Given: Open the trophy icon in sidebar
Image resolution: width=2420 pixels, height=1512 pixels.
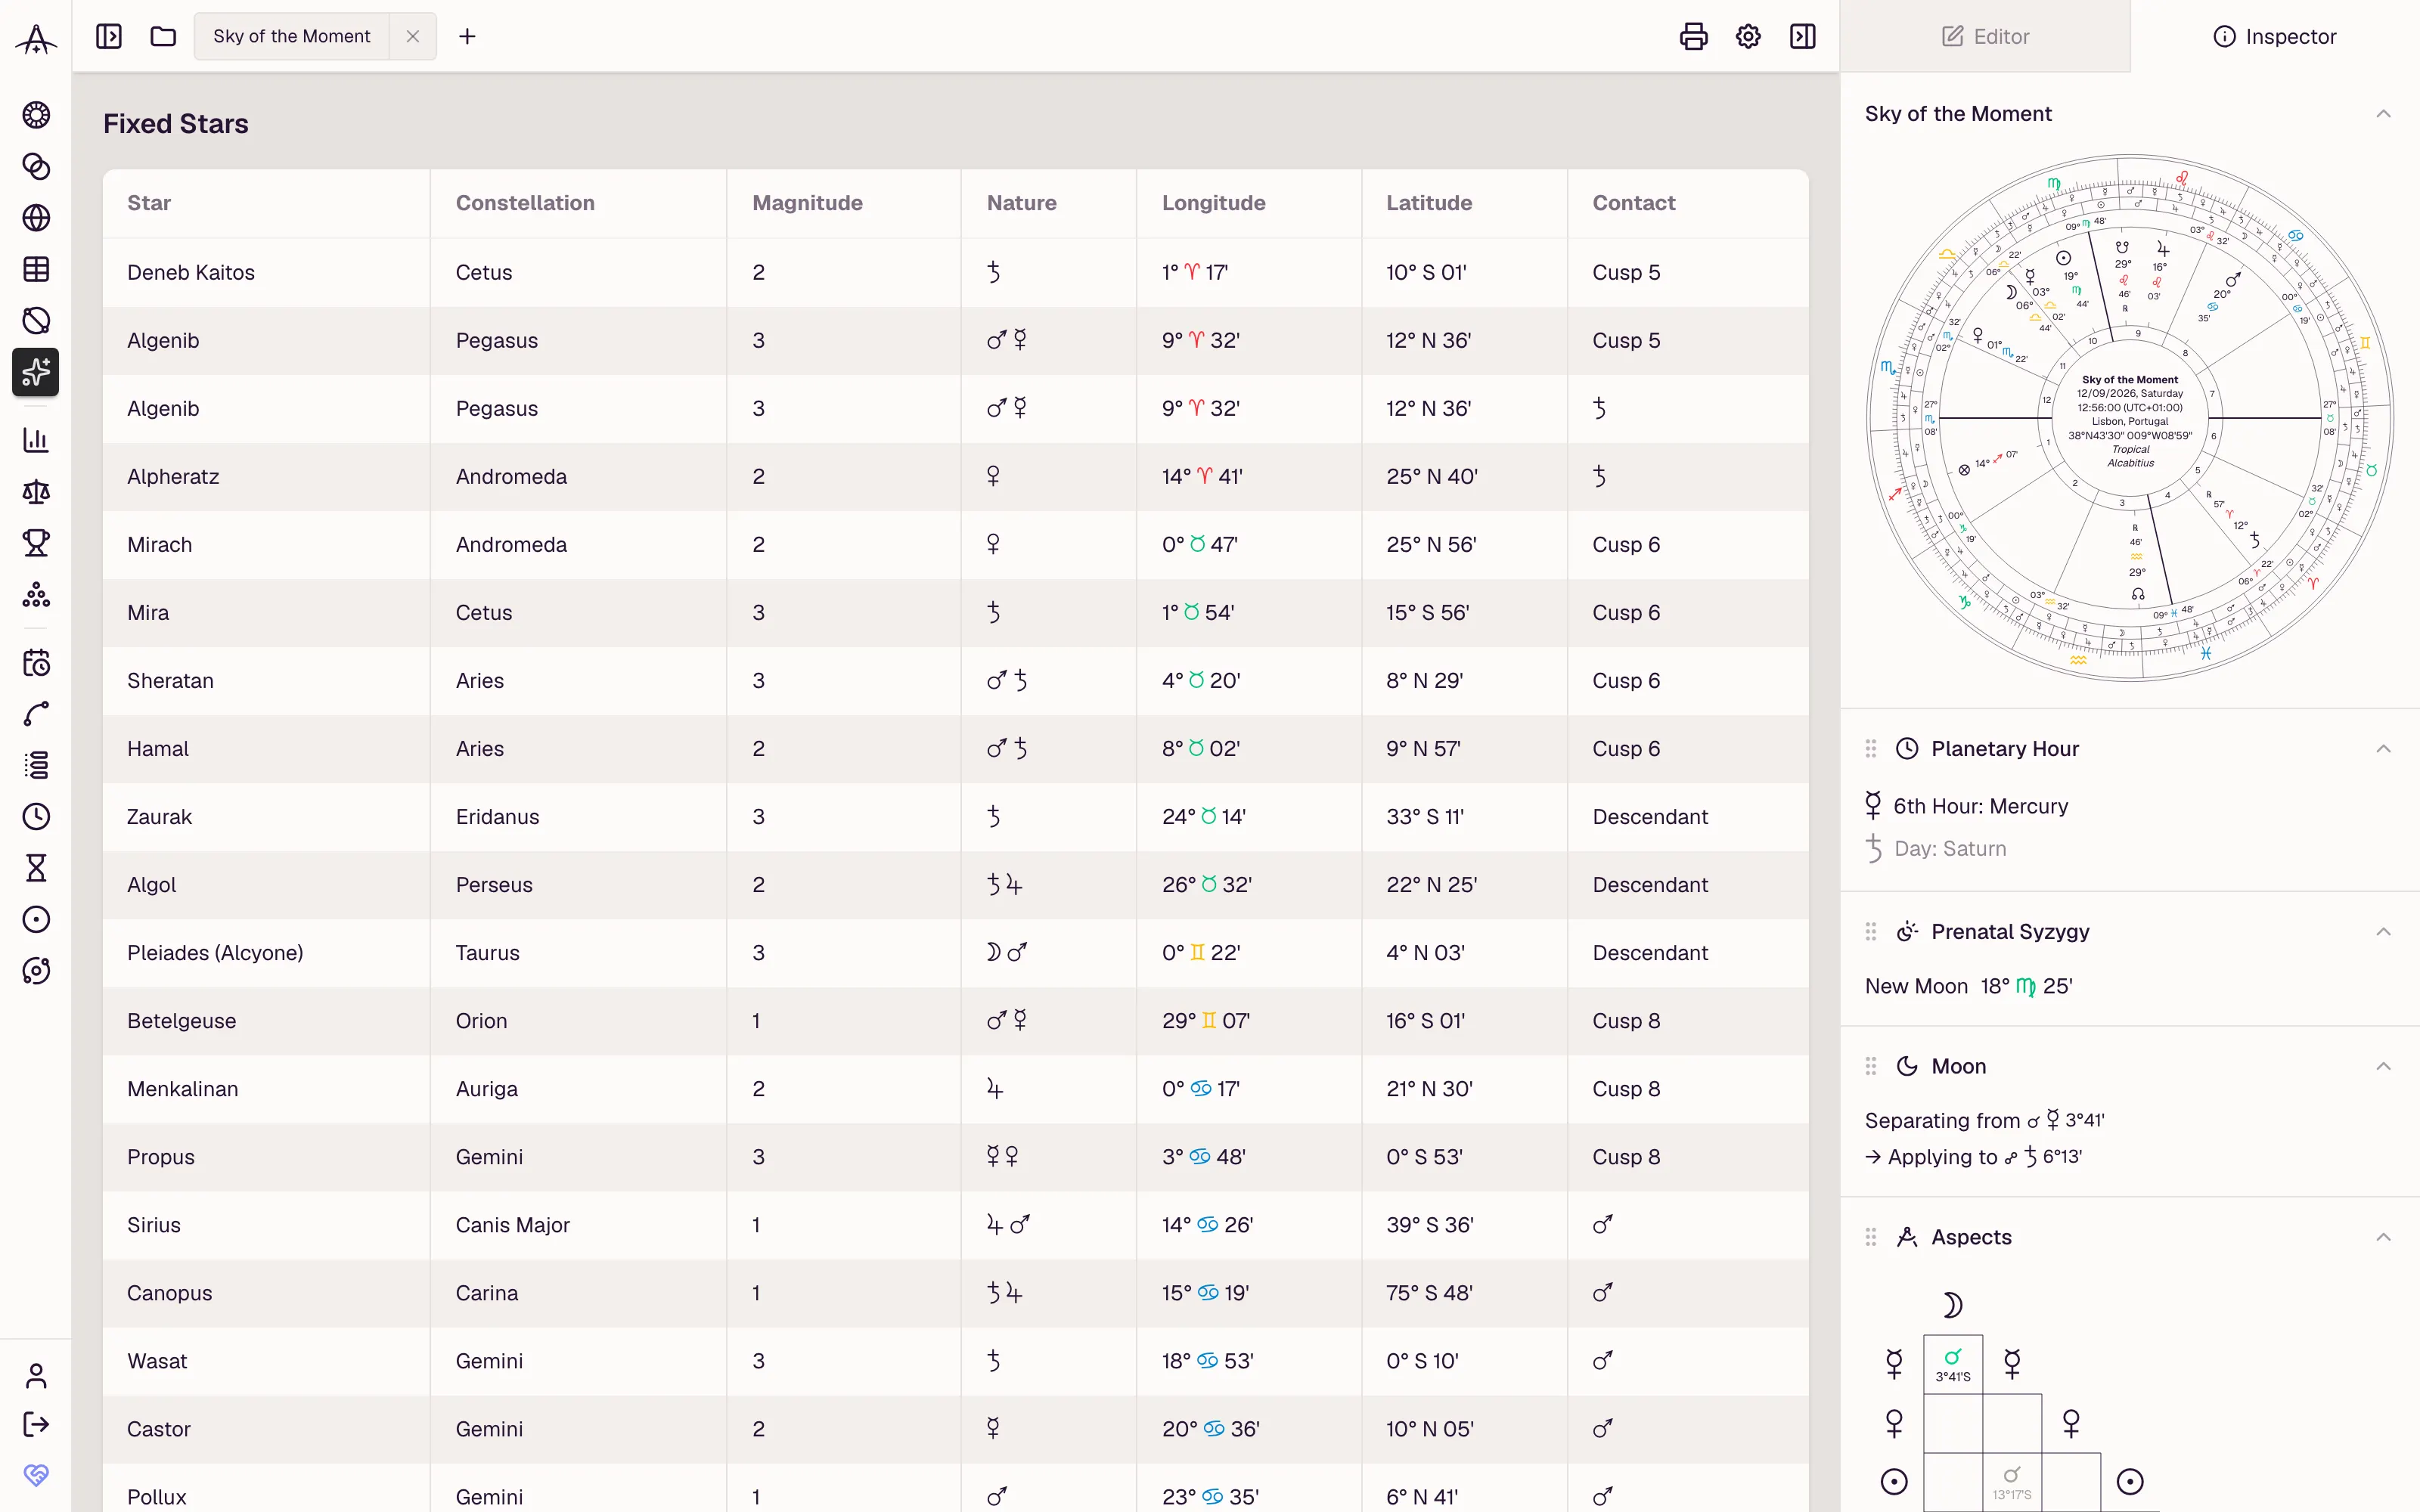Looking at the screenshot, I should coord(36,543).
